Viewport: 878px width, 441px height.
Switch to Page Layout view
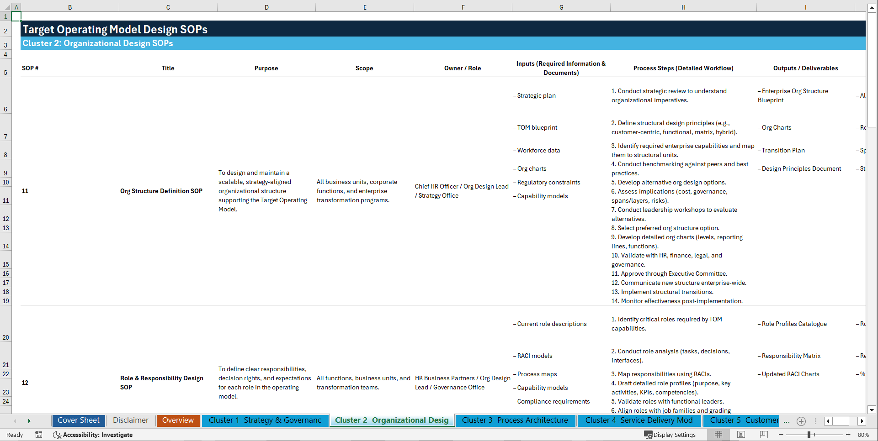pos(741,435)
